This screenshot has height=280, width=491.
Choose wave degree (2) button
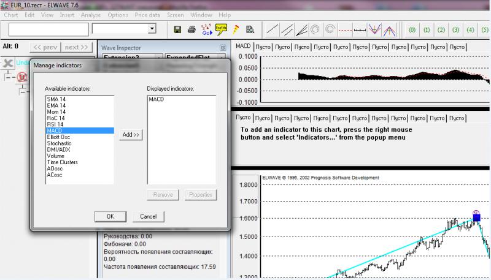(441, 30)
